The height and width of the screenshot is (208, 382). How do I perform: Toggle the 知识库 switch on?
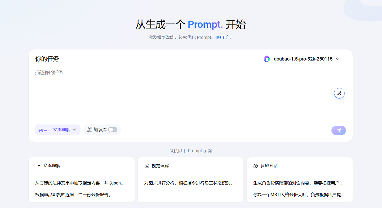[113, 130]
